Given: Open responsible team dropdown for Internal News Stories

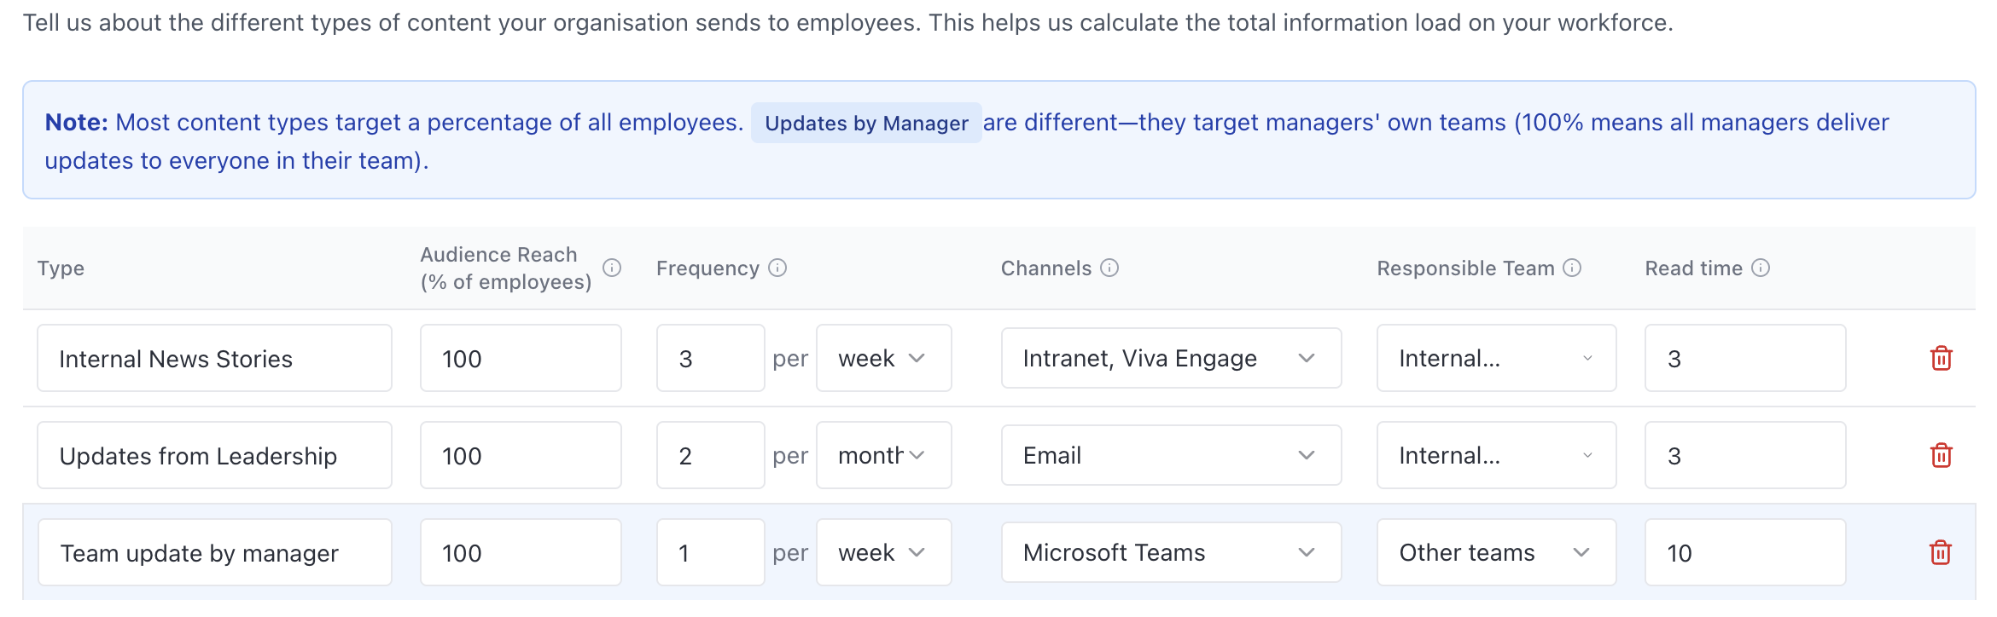Looking at the screenshot, I should pyautogui.click(x=1495, y=359).
